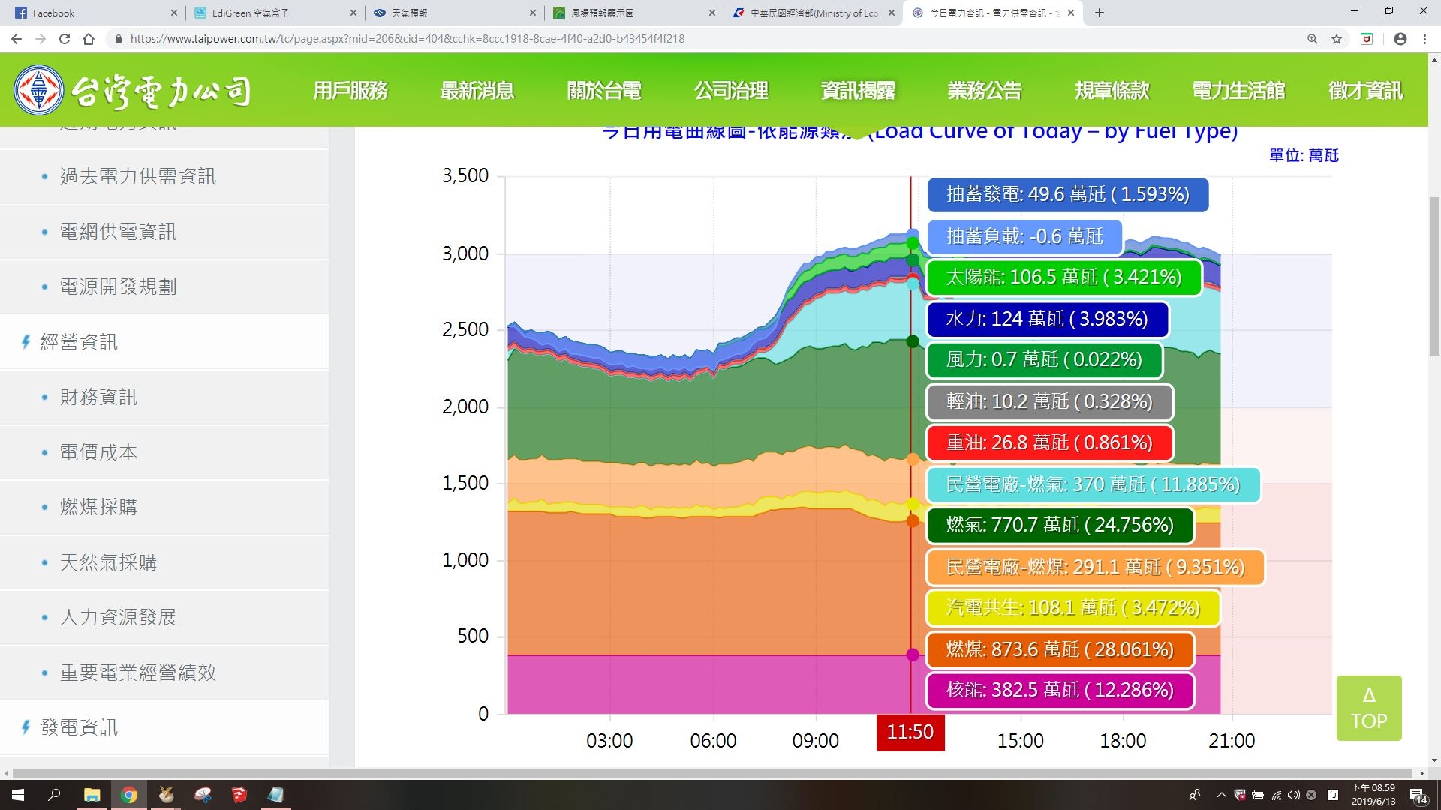Open the 用戶服務 menu

pyautogui.click(x=350, y=90)
